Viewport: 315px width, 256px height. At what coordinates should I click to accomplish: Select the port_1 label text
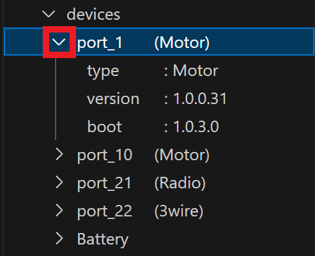(100, 43)
